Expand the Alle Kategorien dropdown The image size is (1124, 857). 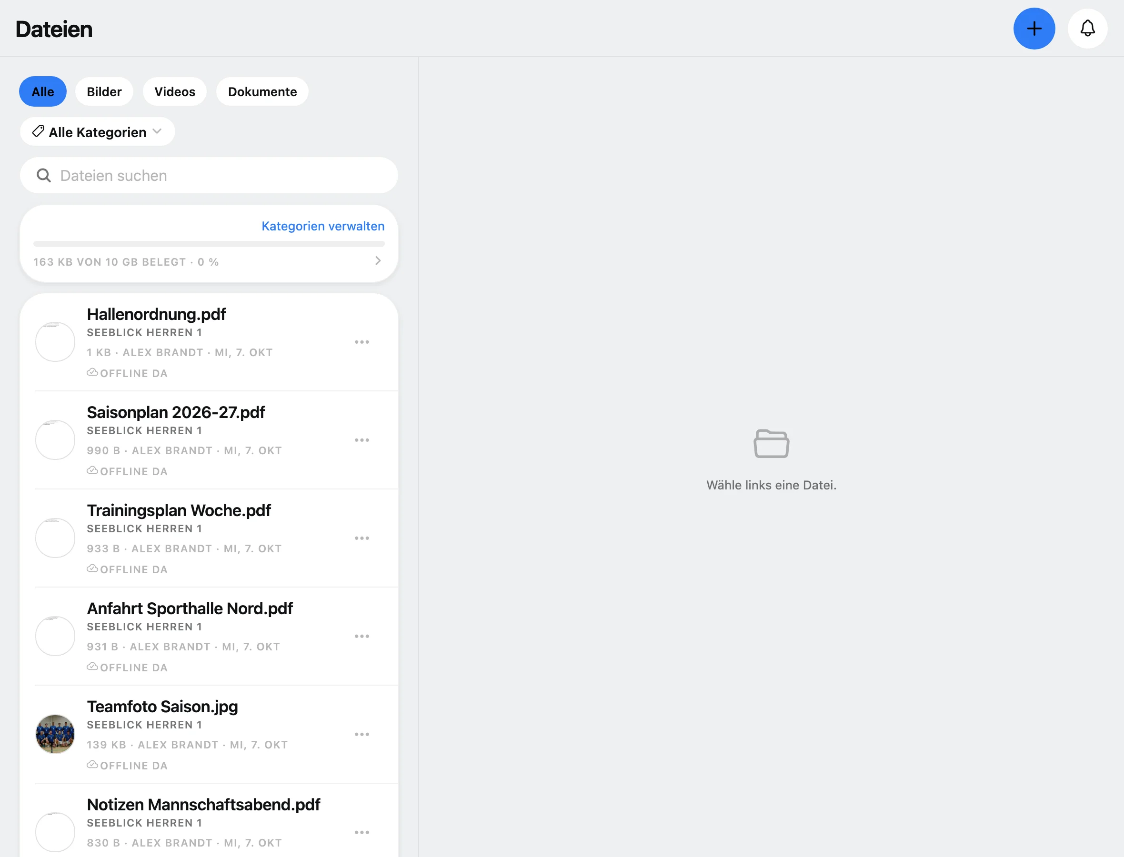(98, 131)
